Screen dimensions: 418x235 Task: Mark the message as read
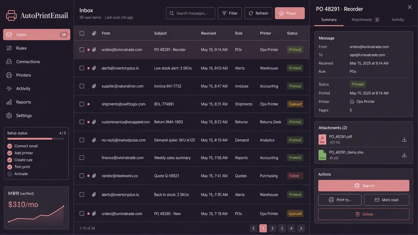click(x=387, y=200)
